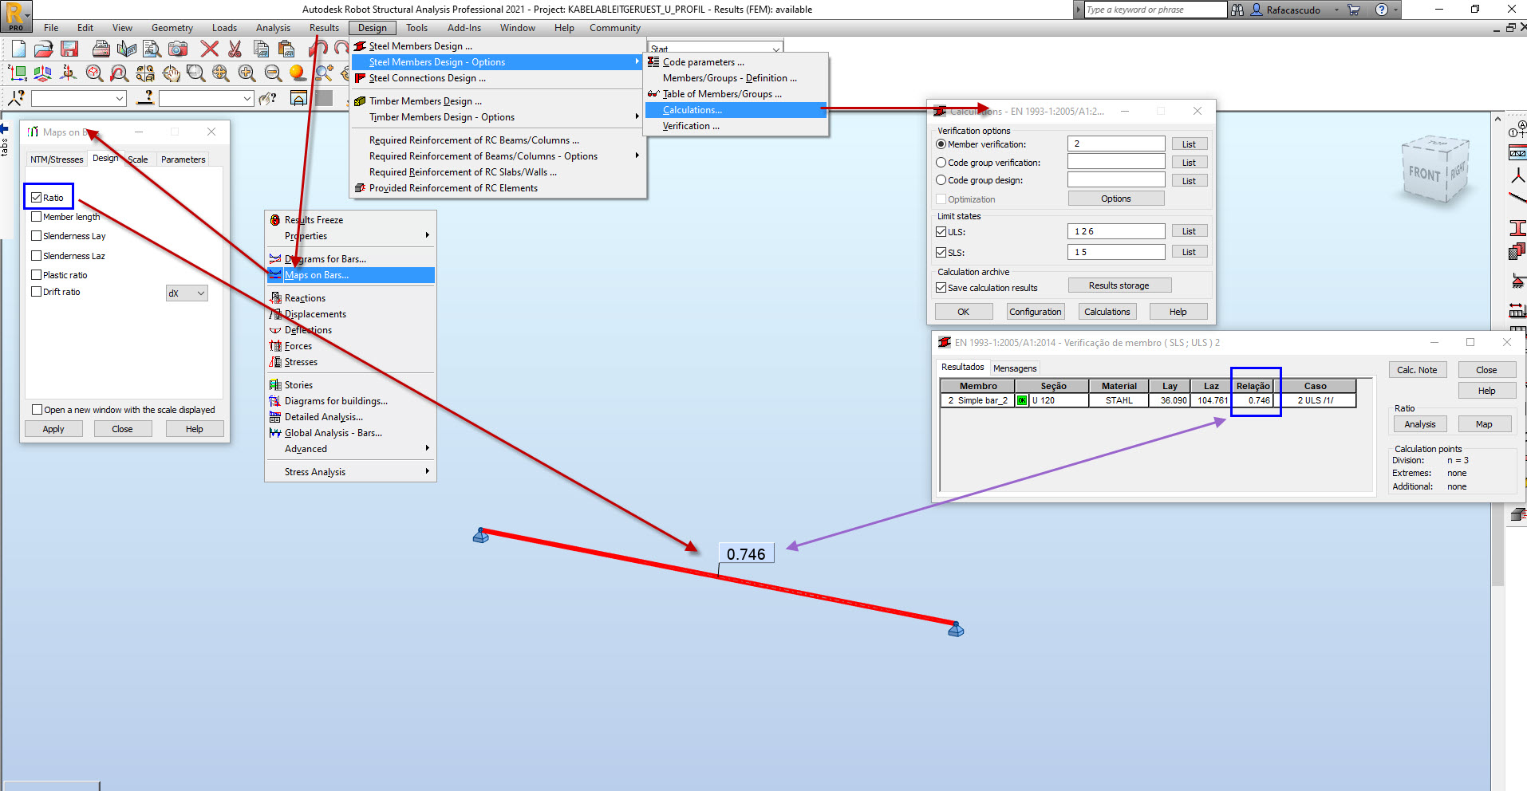The width and height of the screenshot is (1527, 791).
Task: Open project with the folder icon
Action: pos(43,49)
